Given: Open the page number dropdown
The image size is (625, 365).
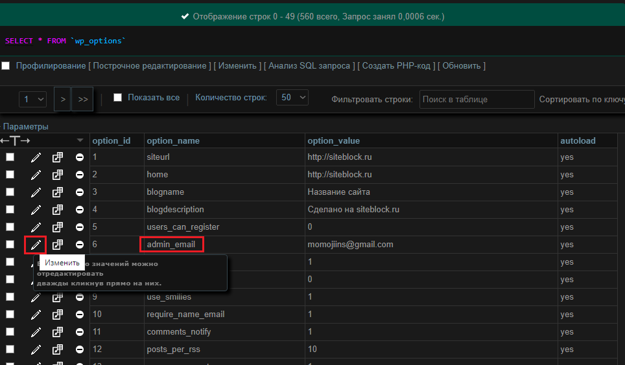Looking at the screenshot, I should pyautogui.click(x=33, y=100).
